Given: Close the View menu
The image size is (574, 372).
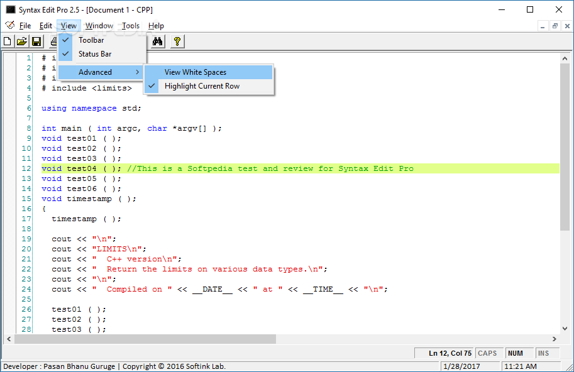Looking at the screenshot, I should [x=69, y=26].
